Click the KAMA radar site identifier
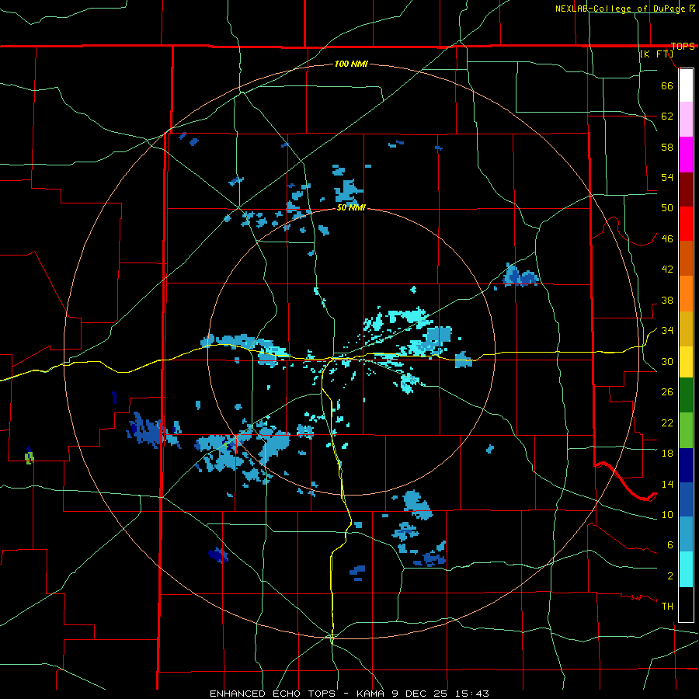 coord(370,694)
